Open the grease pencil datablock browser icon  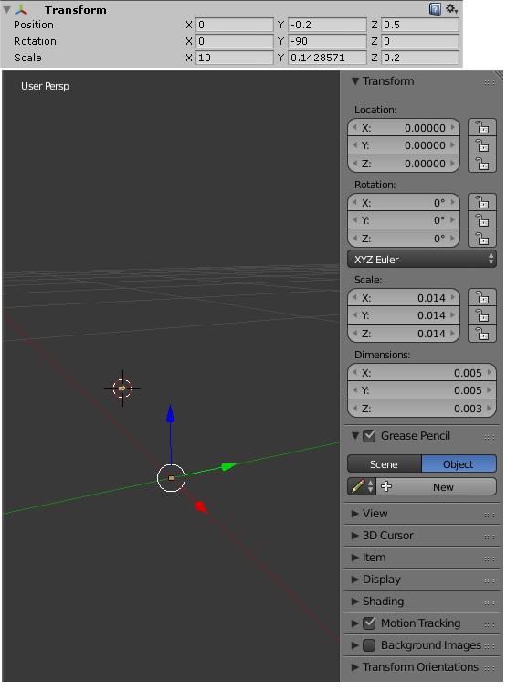click(x=362, y=487)
